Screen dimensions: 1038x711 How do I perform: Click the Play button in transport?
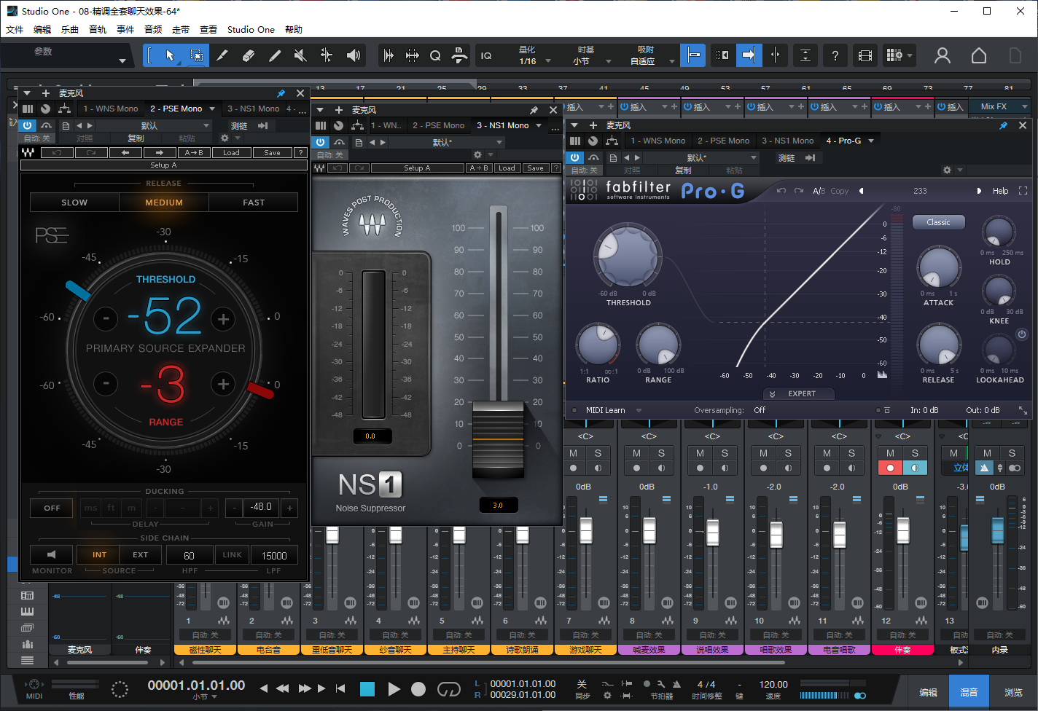tap(394, 689)
